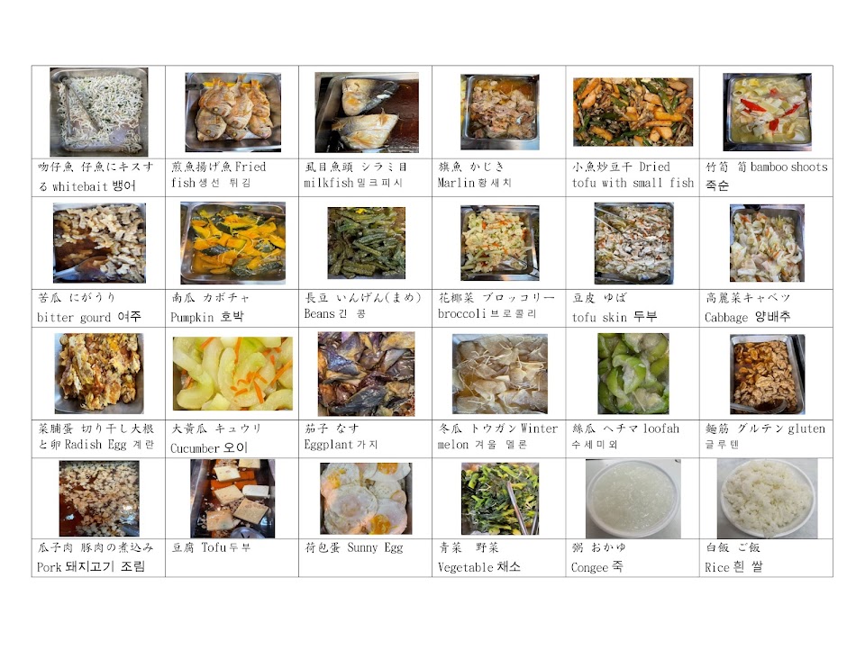This screenshot has width=865, height=668.
Task: Click the whitebait dish photo
Action: (99, 112)
